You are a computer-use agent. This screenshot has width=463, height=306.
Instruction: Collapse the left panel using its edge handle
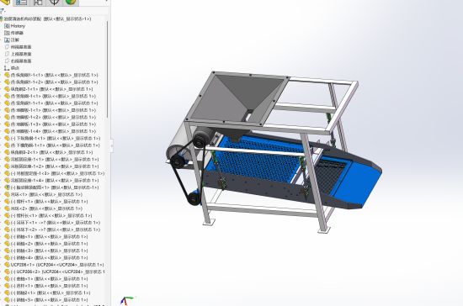[x=112, y=145]
